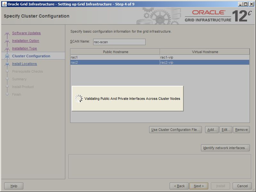The height and width of the screenshot is (192, 256).
Task: Minimize the Oracle Grid Infrastructure window
Action: pyautogui.click(x=240, y=4)
